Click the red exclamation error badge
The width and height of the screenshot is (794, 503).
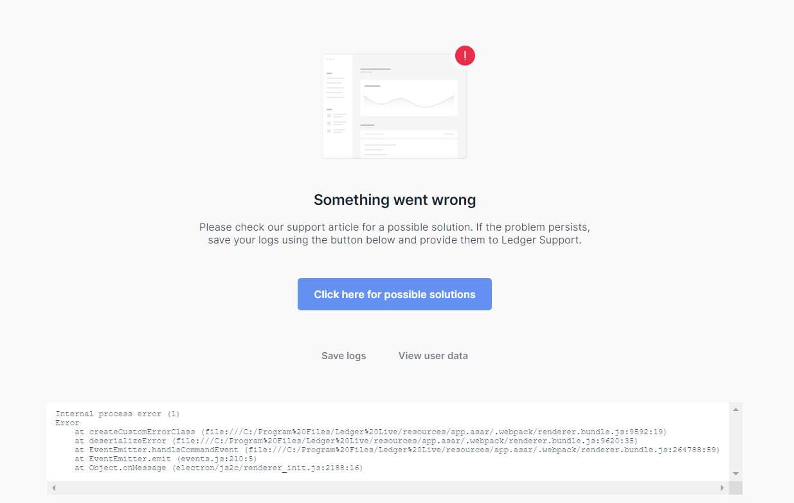pos(465,56)
